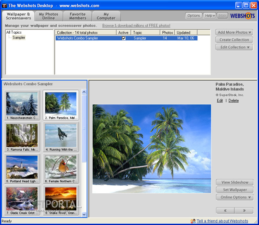Select thumbnail 7. Glade Creek Grist Mill
Image resolution: width=259 pixels, height=225 pixels.
[22, 200]
